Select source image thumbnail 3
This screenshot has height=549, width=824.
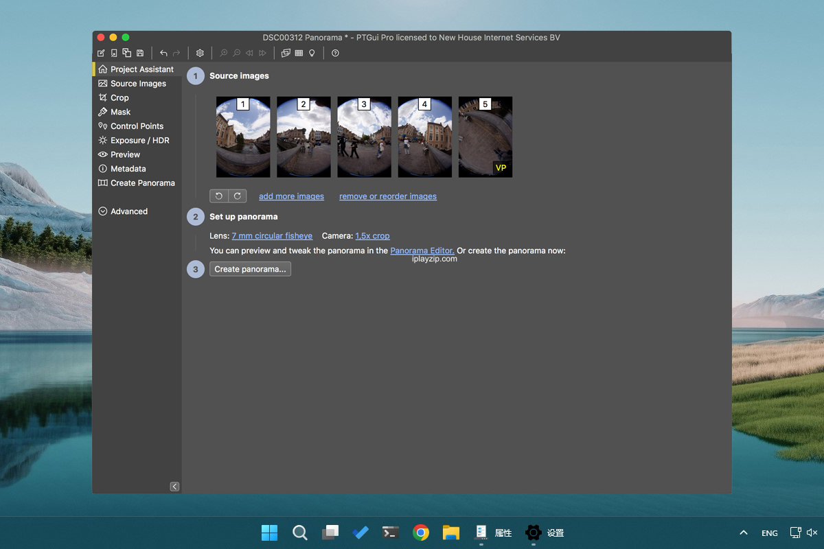pos(364,137)
